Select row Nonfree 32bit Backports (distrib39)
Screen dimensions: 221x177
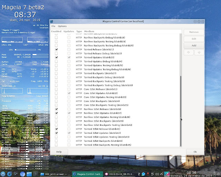[x=115, y=121]
